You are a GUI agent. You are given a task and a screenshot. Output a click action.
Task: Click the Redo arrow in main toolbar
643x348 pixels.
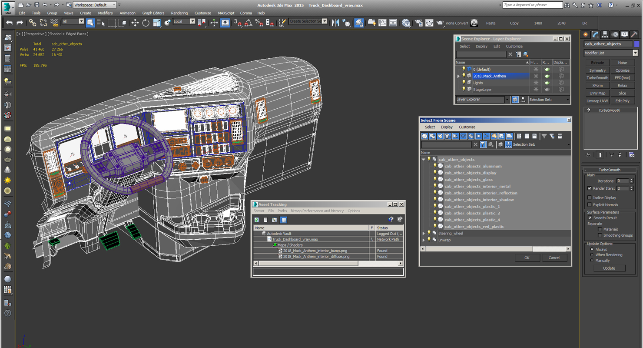20,23
